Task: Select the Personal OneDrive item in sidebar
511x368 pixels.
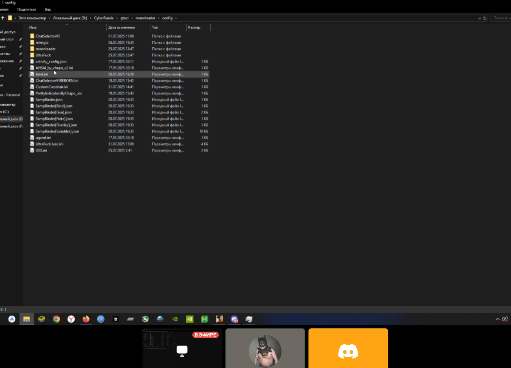Action: click(11, 95)
